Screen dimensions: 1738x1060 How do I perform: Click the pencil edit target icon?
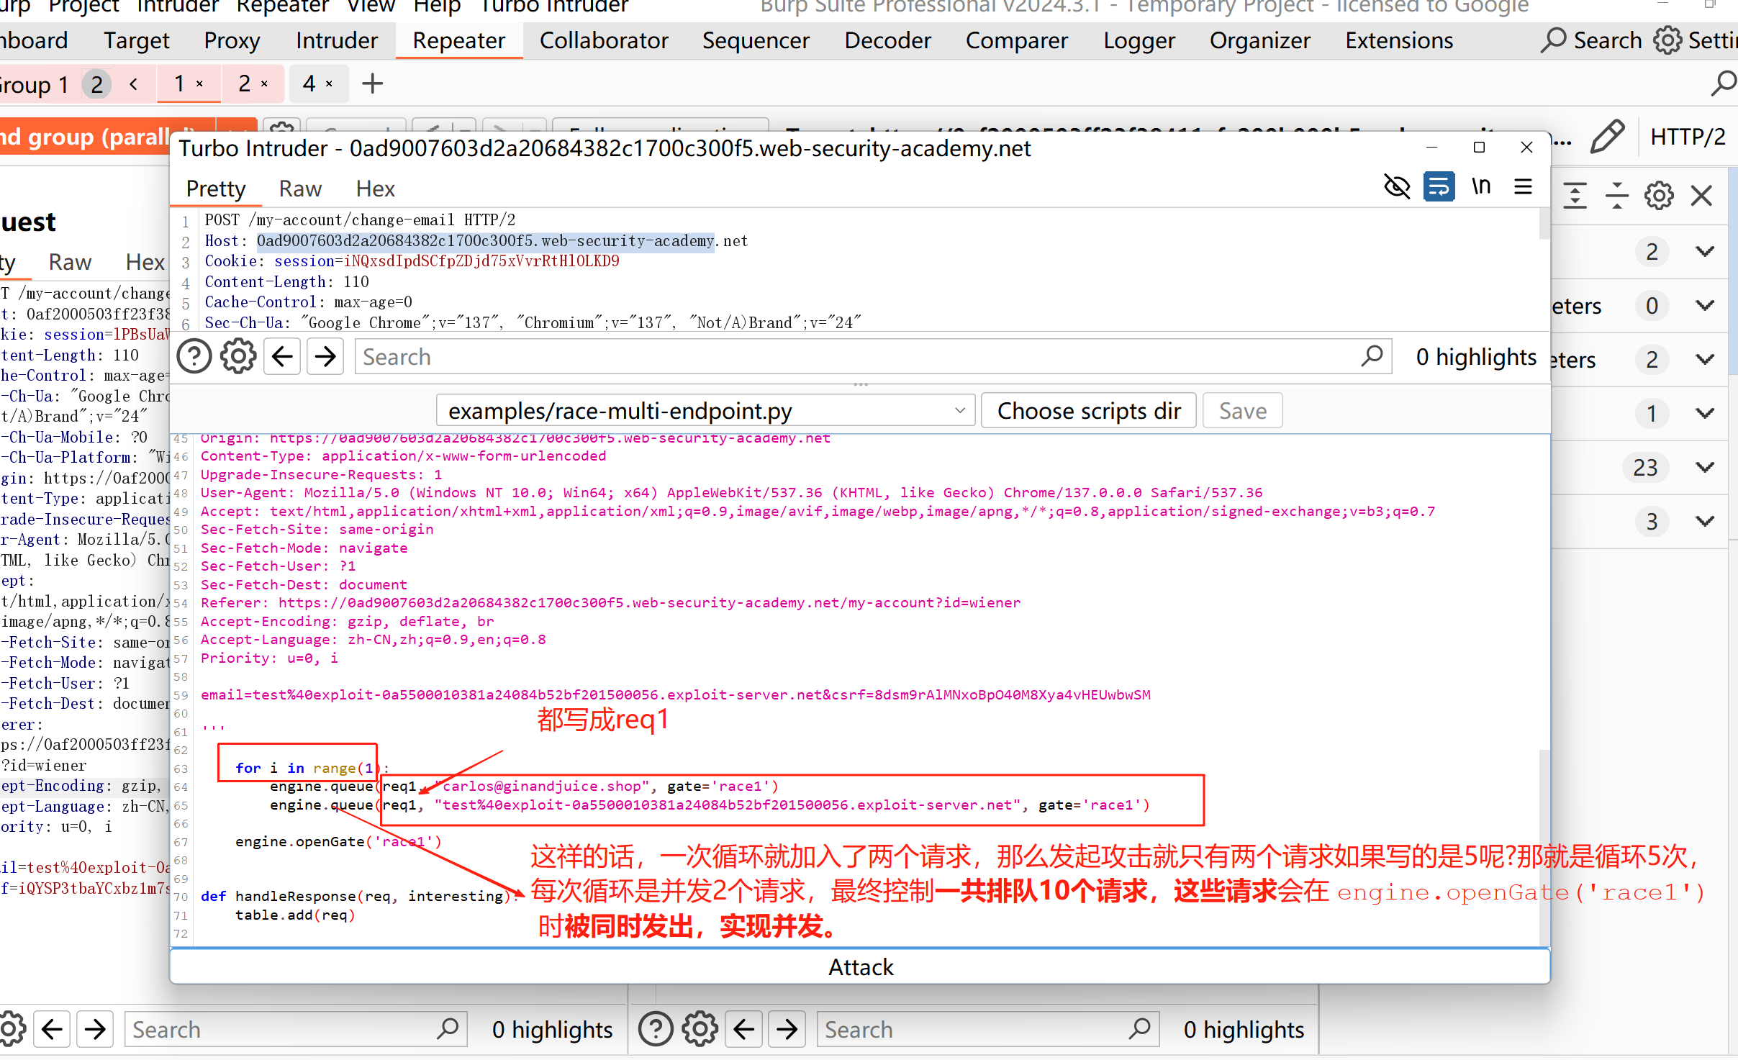pos(1607,136)
